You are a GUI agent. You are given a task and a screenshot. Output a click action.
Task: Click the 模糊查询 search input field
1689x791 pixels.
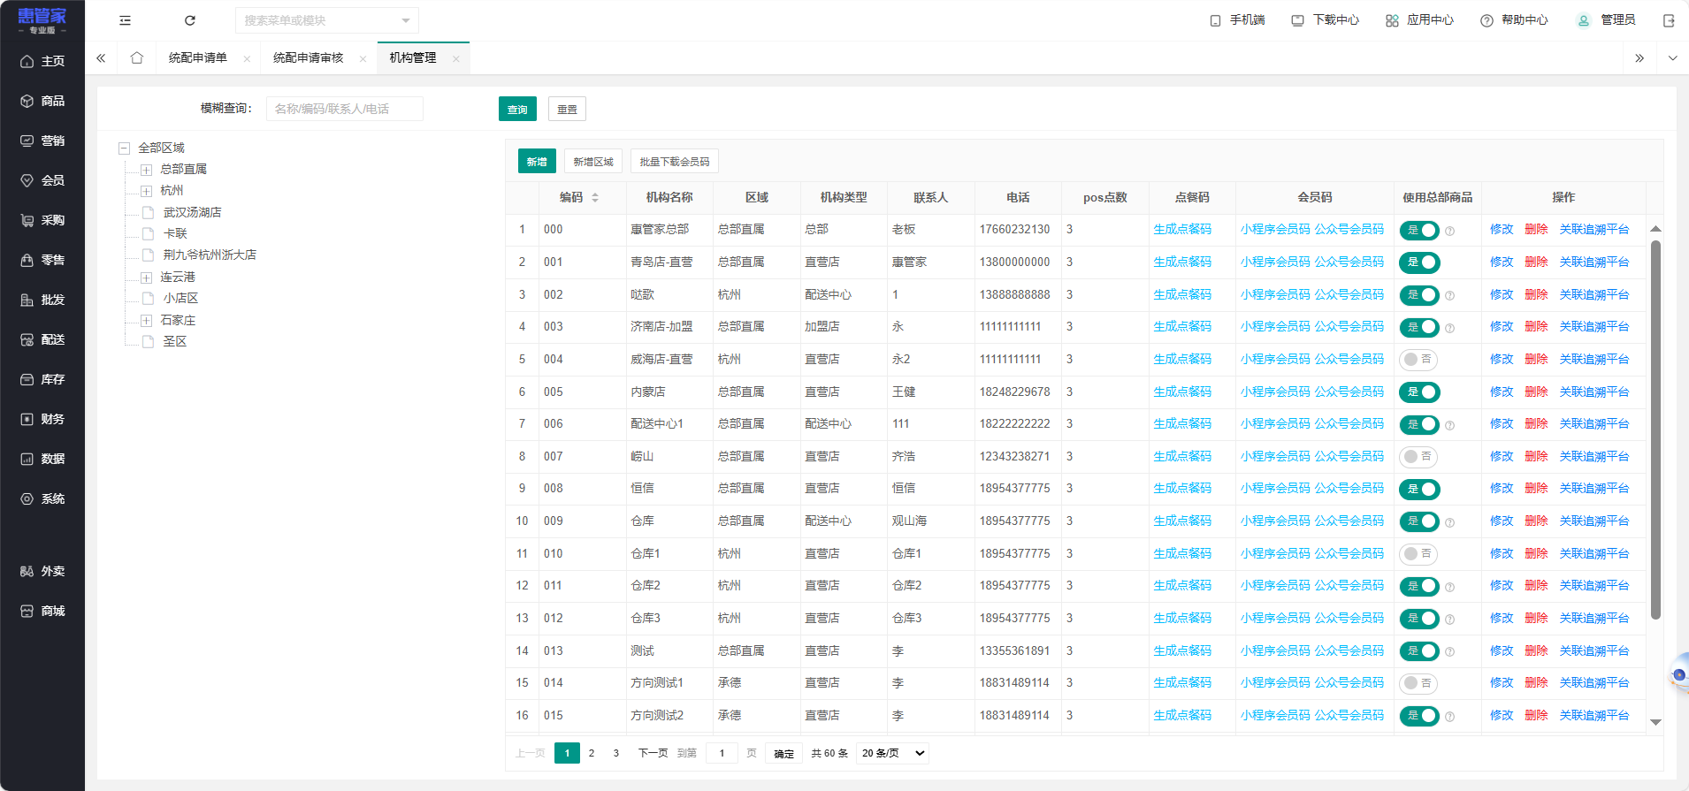tap(344, 109)
